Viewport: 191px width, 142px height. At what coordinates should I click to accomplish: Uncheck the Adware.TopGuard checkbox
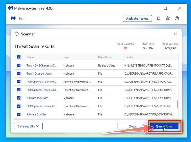point(19,98)
